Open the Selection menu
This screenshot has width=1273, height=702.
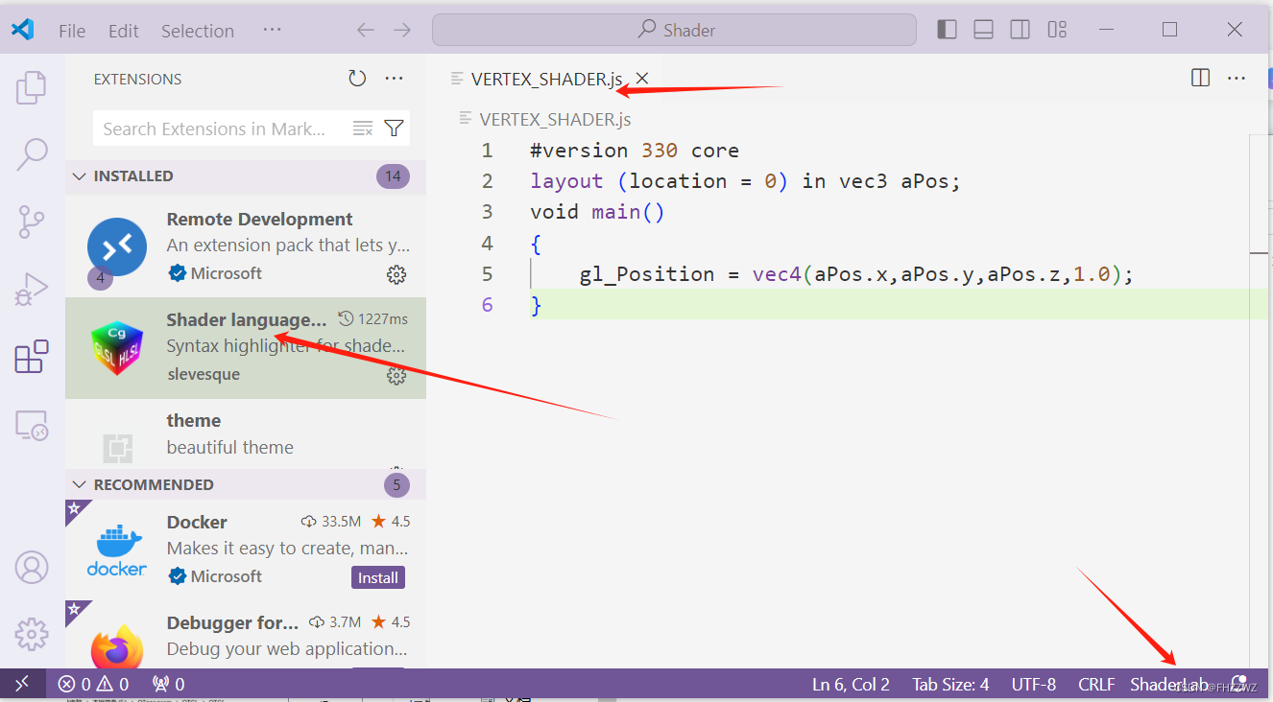click(x=198, y=31)
